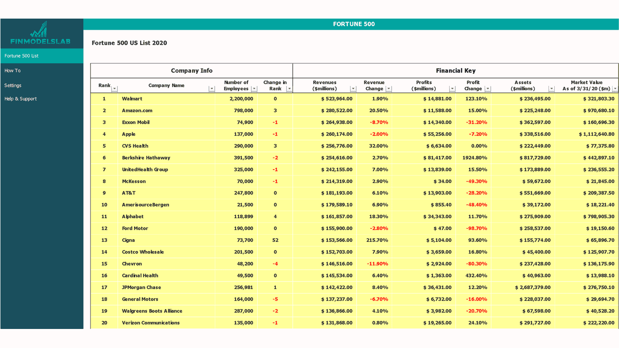Select the Company Info header cell
The height and width of the screenshot is (348, 619).
coord(192,70)
